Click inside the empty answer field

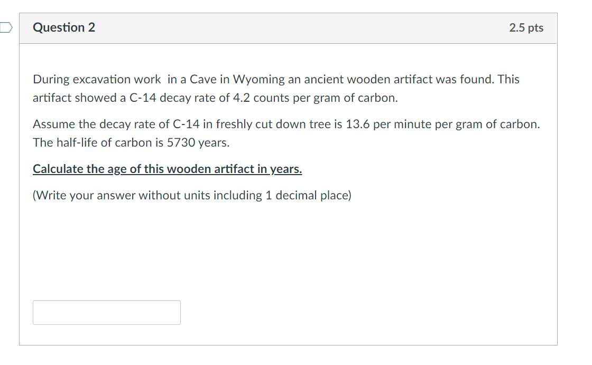pyautogui.click(x=106, y=312)
